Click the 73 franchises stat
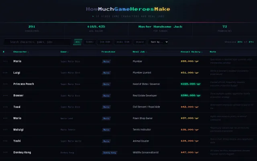This screenshot has width=257, height=161. pos(225,28)
